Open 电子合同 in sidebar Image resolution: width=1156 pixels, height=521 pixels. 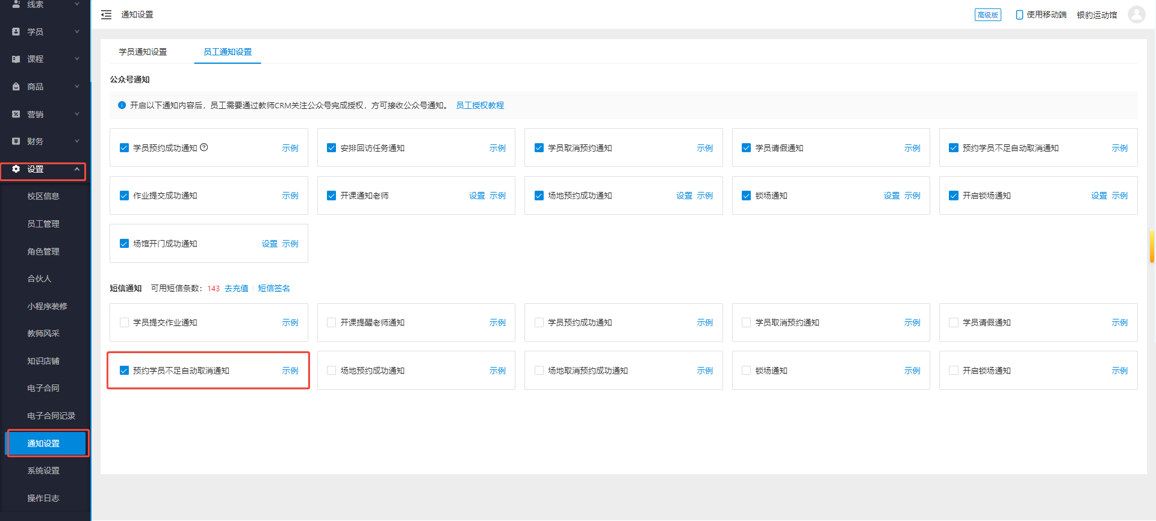[43, 388]
